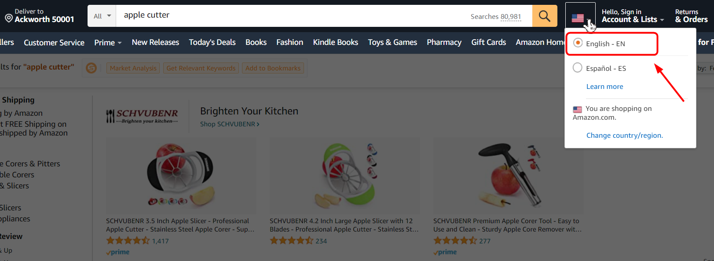
Task: Click the star rating with 1,417 reviews
Action: point(128,241)
